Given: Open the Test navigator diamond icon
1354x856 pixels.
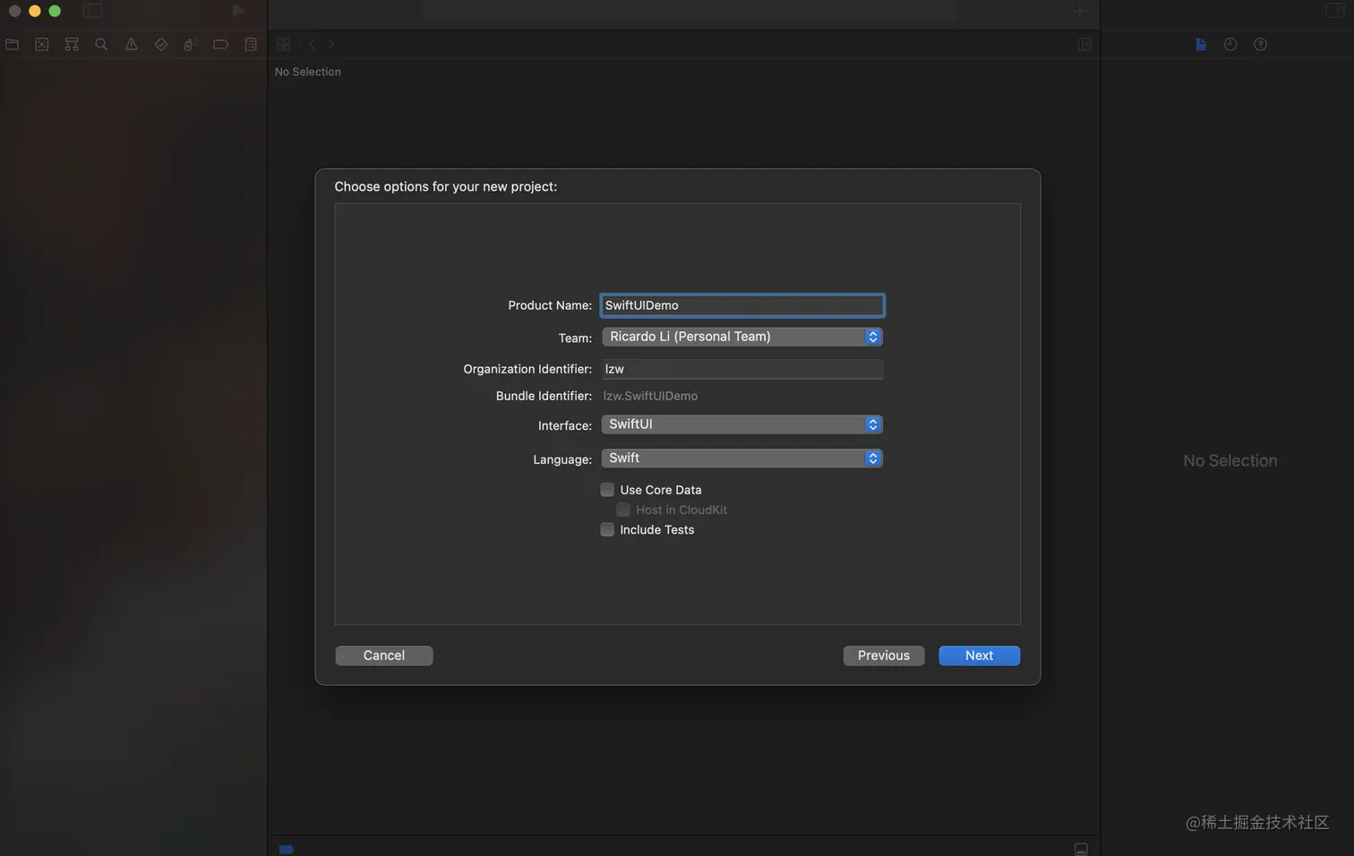Looking at the screenshot, I should pos(161,44).
